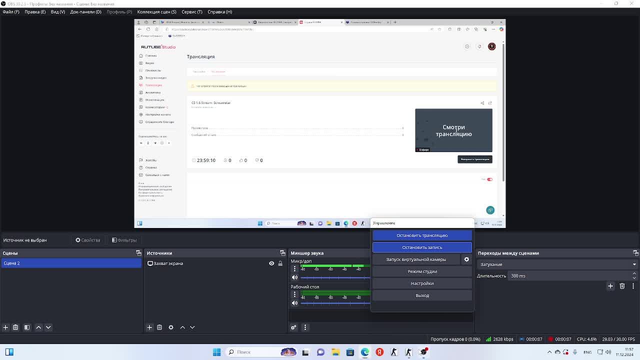Click the CPU: 4.6% status text
This screenshot has width=640, height=360.
(x=587, y=339)
